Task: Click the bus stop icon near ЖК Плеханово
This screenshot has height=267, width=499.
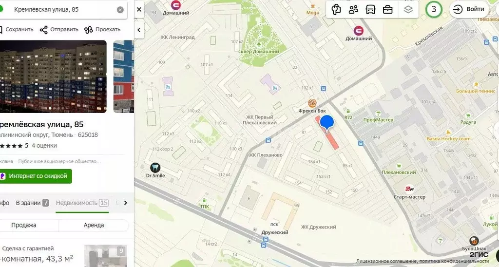Action: tap(269, 140)
